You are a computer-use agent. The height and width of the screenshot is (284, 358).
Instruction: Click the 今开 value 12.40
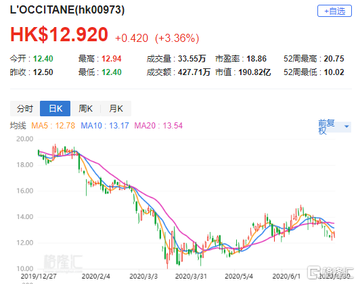[43, 59]
